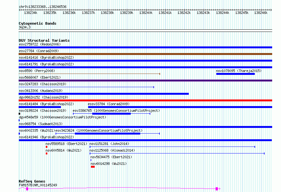281x192 pixels.
Task: Click the nsv1078095 (Thareja2015) blue bar
Action: pyautogui.click(x=235, y=74)
